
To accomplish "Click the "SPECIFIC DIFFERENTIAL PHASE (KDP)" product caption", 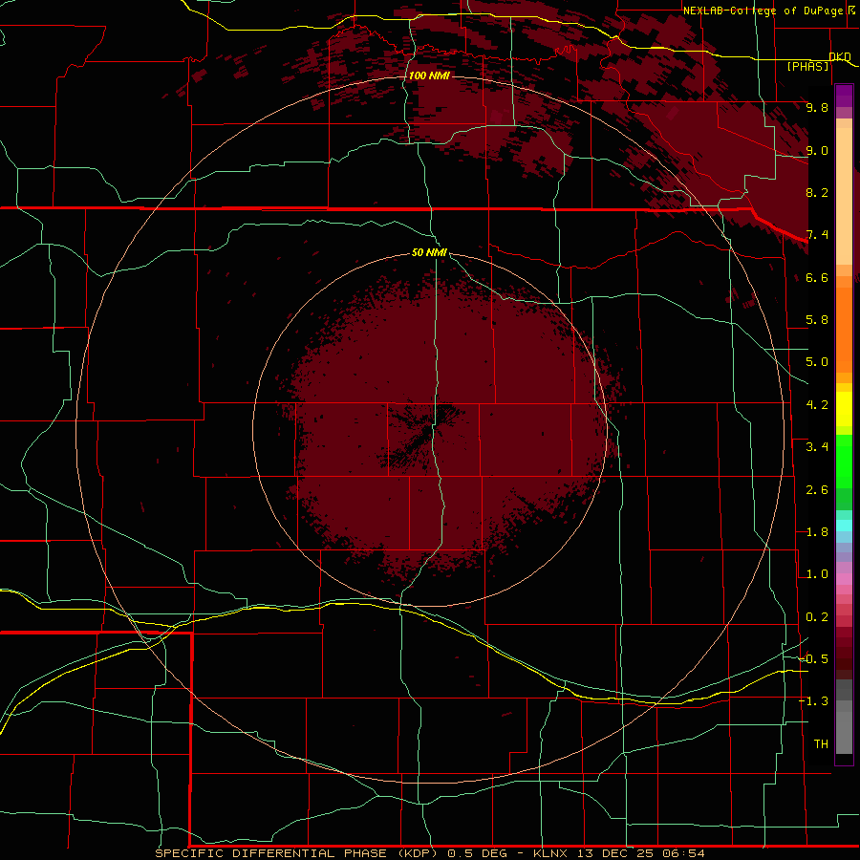I will [x=299, y=853].
